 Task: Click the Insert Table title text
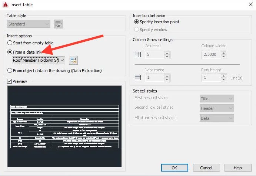pyautogui.click(x=21, y=5)
